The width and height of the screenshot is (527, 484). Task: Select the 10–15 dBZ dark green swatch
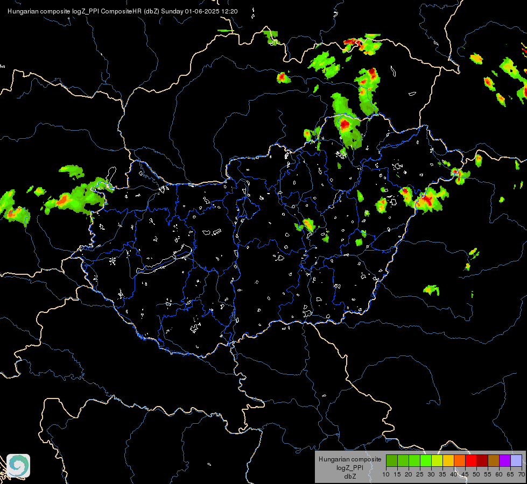click(391, 460)
